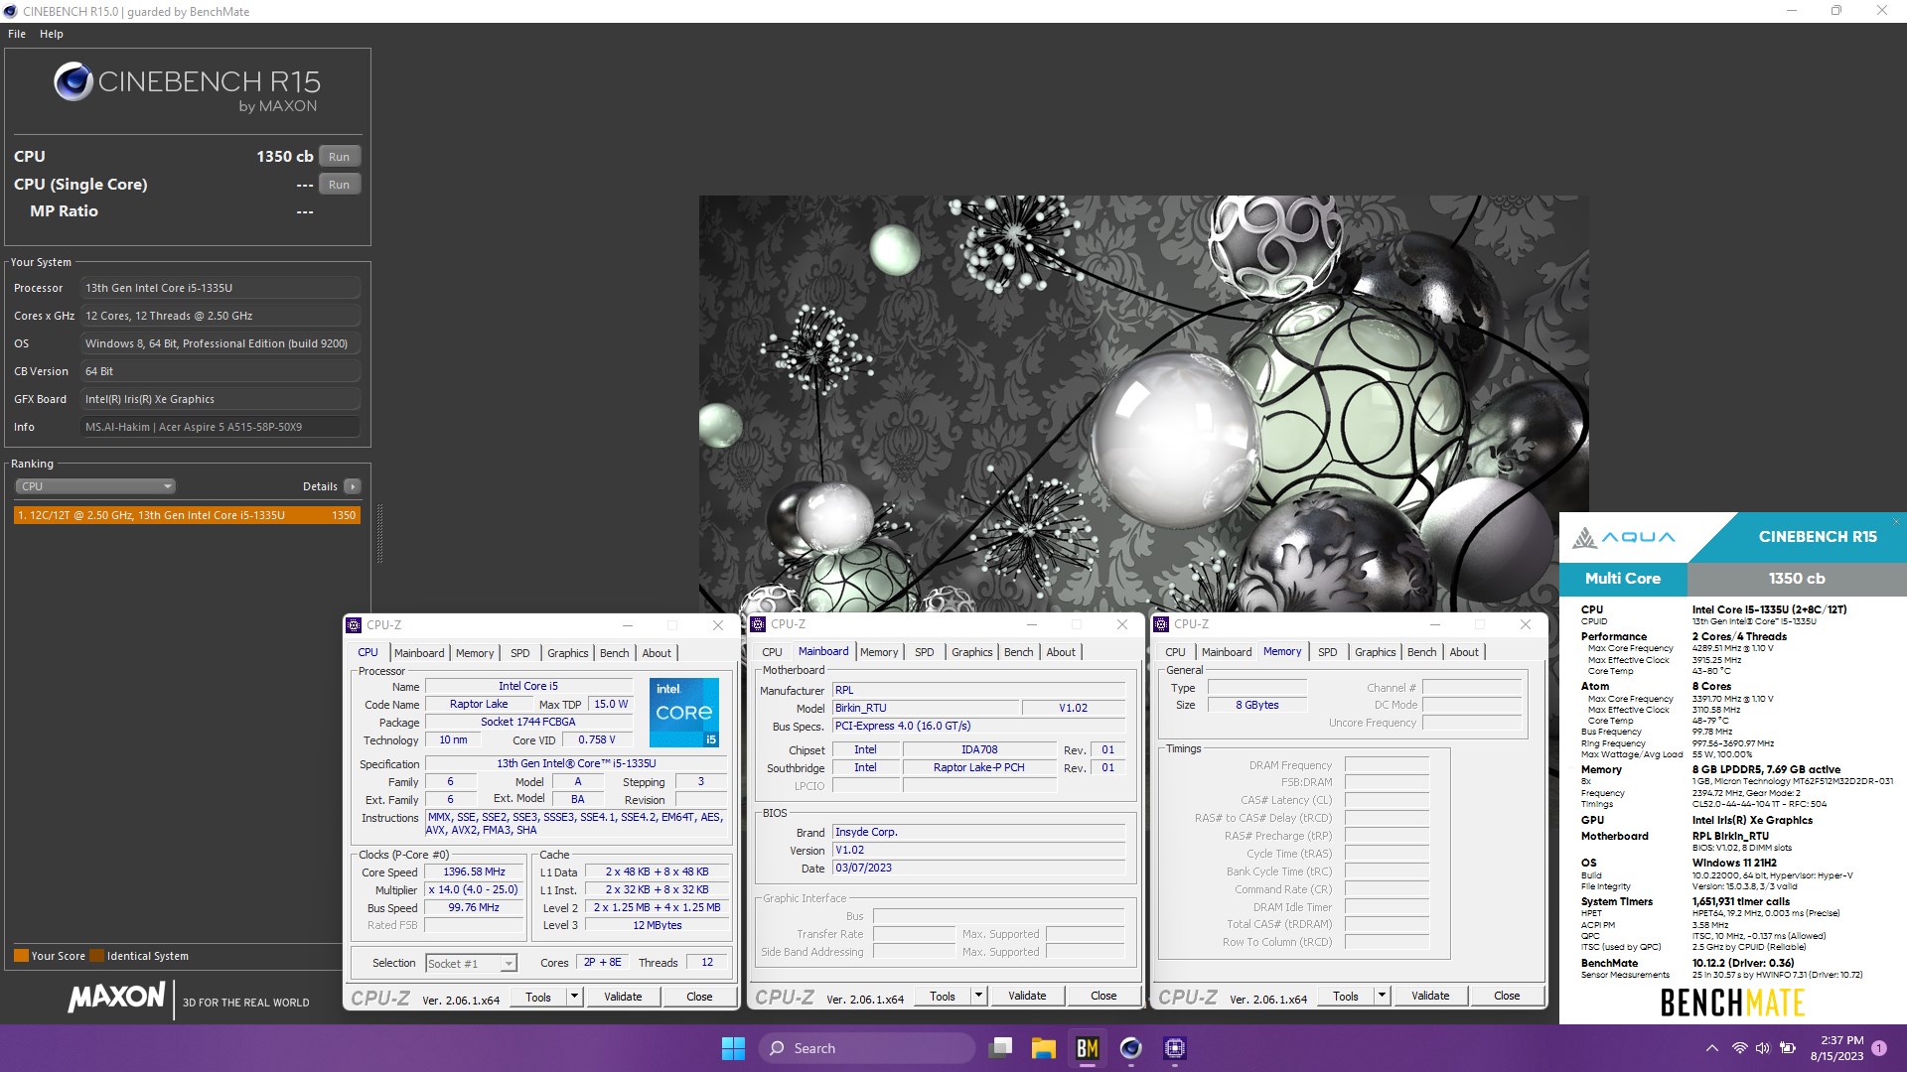Click the Info field text
The image size is (1907, 1072).
[220, 427]
